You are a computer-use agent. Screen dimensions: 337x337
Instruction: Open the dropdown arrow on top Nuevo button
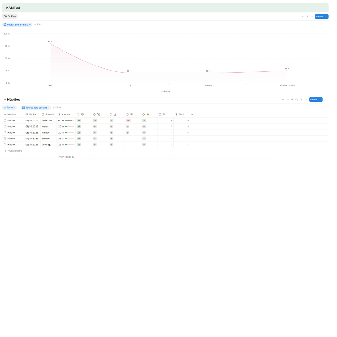click(x=326, y=17)
